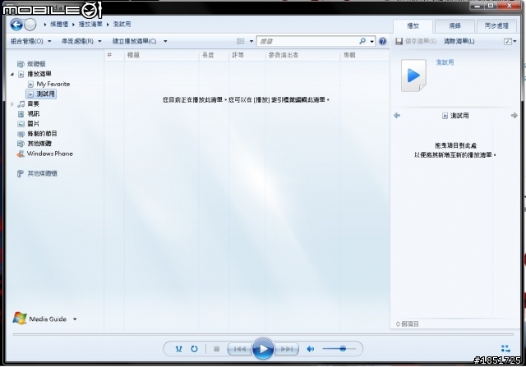526x367 pixels.
Task: Toggle shuffle playback mode
Action: click(x=179, y=349)
